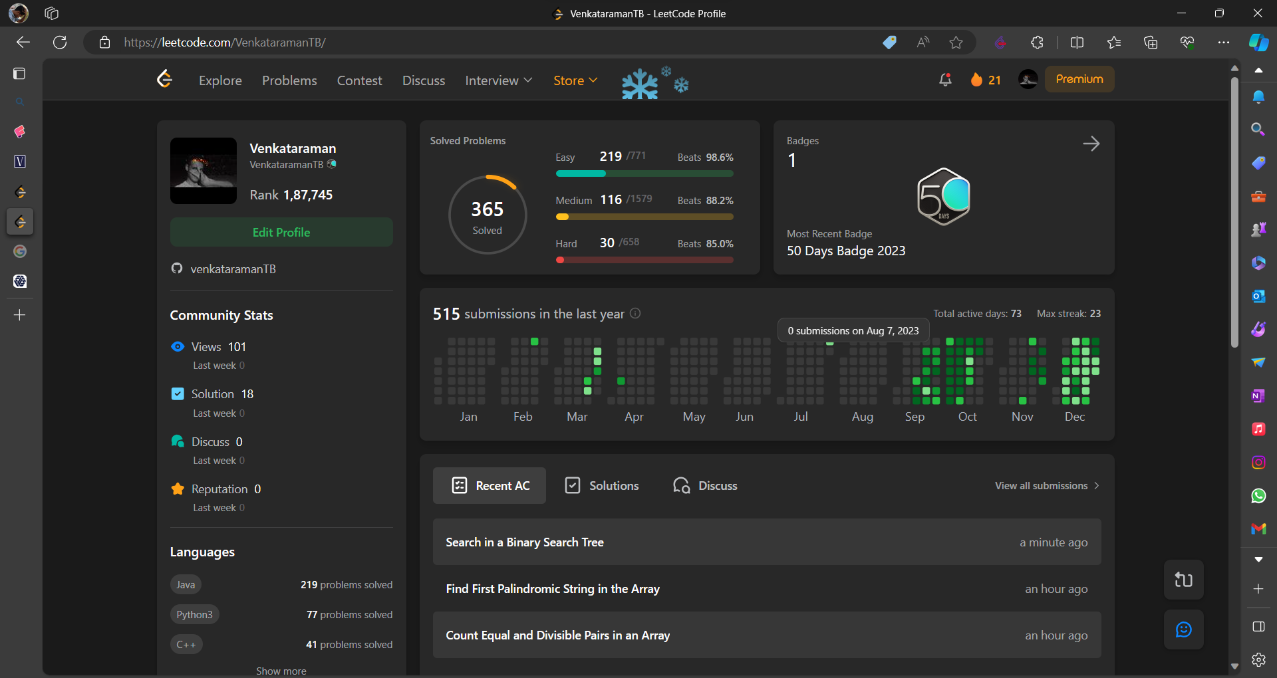Image resolution: width=1277 pixels, height=678 pixels.
Task: Click the snowflake decoration icon in the navbar
Action: (655, 82)
